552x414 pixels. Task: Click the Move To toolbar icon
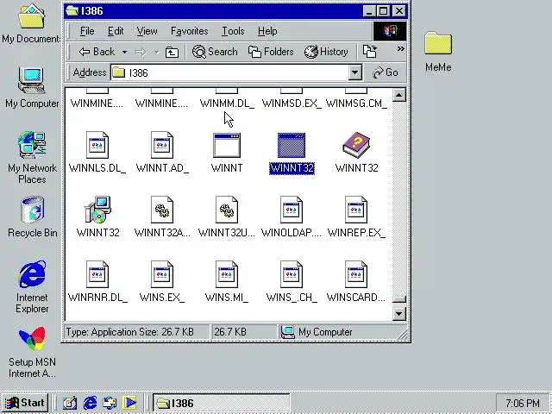(370, 52)
